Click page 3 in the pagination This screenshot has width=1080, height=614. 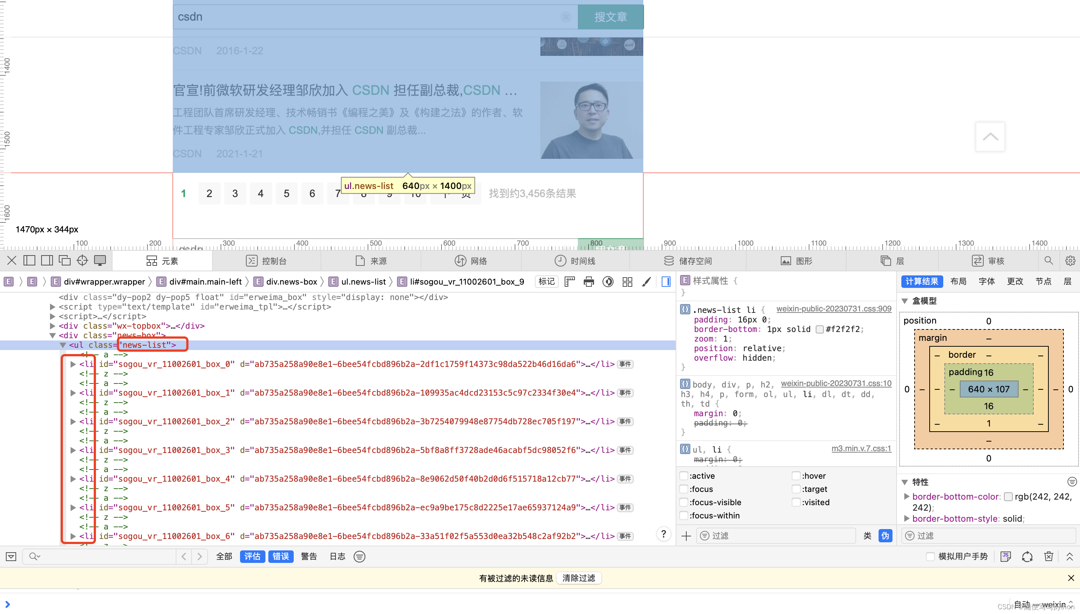235,193
